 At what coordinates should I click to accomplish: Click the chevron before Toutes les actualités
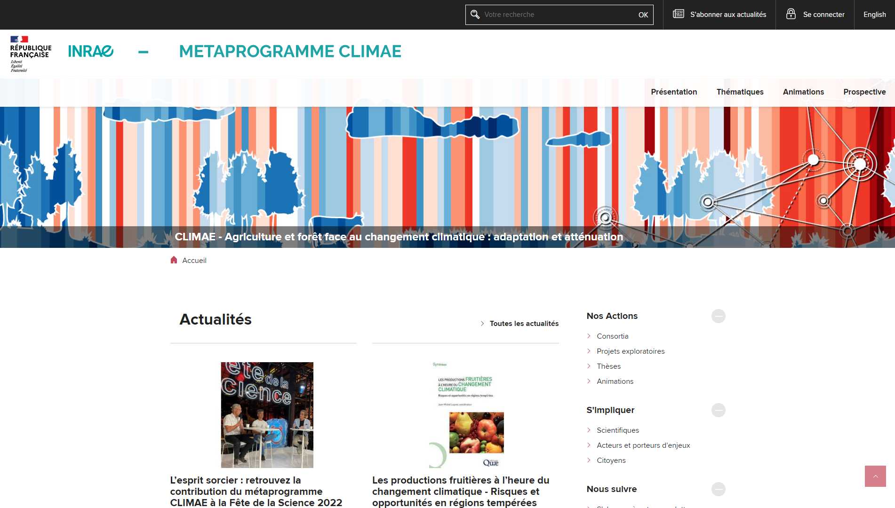[x=482, y=324]
